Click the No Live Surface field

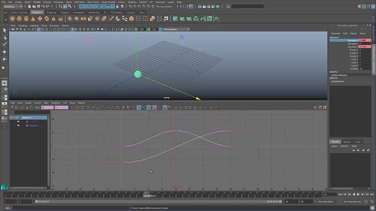pos(164,6)
